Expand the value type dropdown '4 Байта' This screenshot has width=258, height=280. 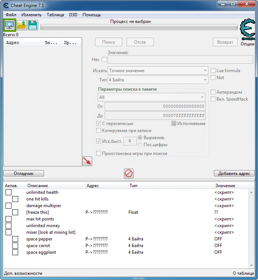pos(158,80)
